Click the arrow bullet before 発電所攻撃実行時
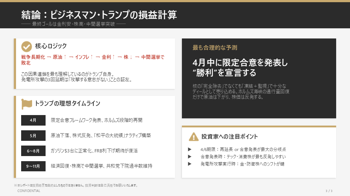The image size is (350, 196). coord(190,164)
